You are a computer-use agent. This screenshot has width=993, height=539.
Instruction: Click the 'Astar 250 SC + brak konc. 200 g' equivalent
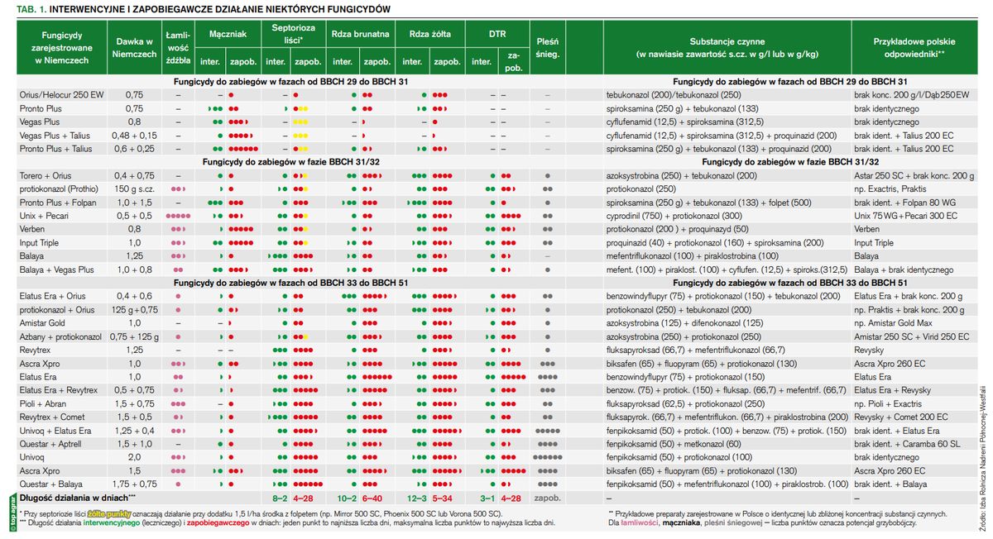[914, 176]
